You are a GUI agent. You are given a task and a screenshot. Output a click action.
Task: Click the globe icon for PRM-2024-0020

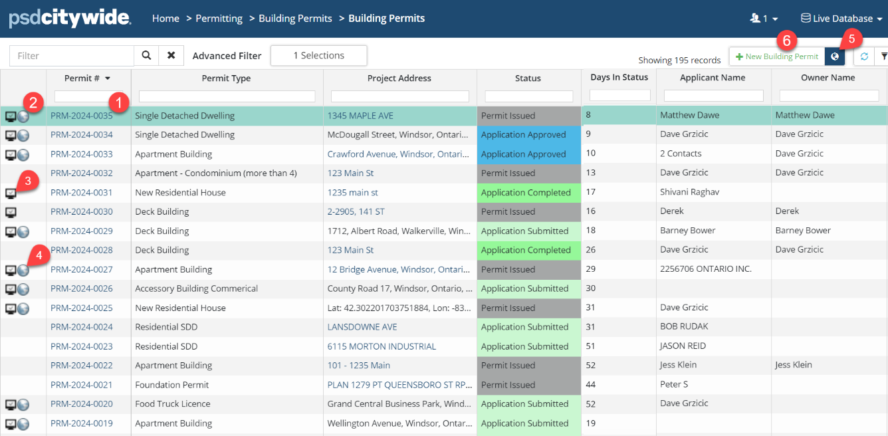(23, 405)
